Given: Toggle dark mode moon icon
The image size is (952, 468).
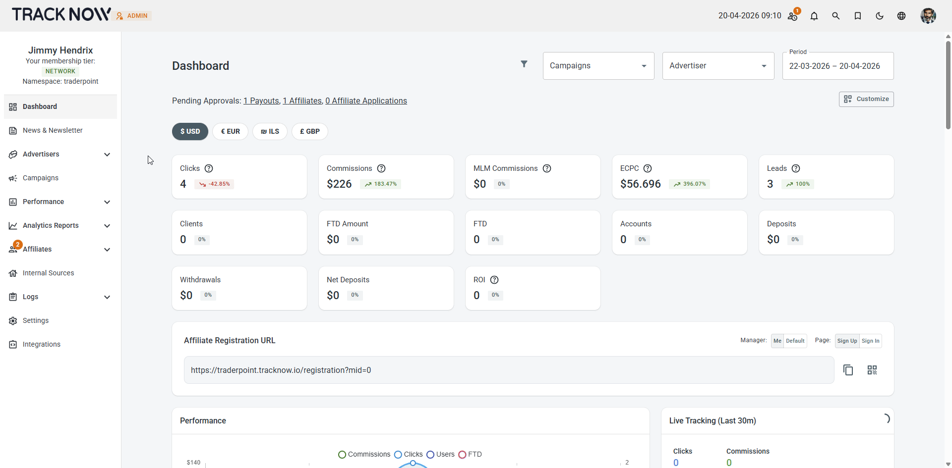Looking at the screenshot, I should click(880, 16).
